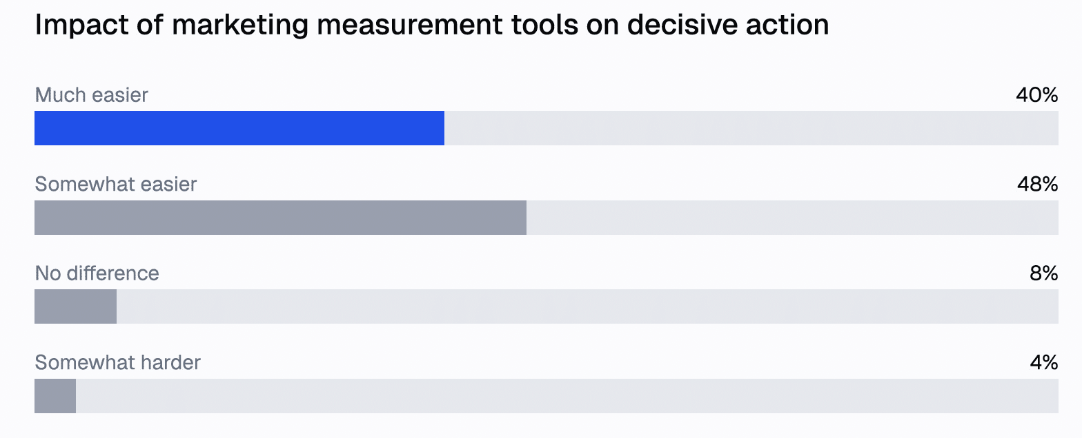The height and width of the screenshot is (438, 1082).
Task: Click the 40% value
Action: coord(1037,95)
